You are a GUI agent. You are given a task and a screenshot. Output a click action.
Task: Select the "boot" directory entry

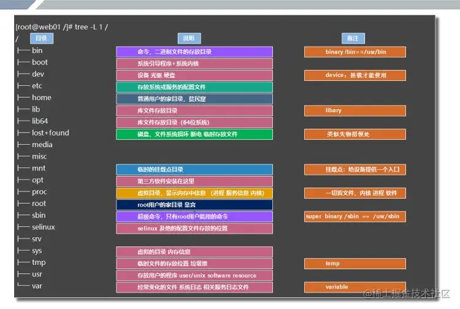coord(40,62)
